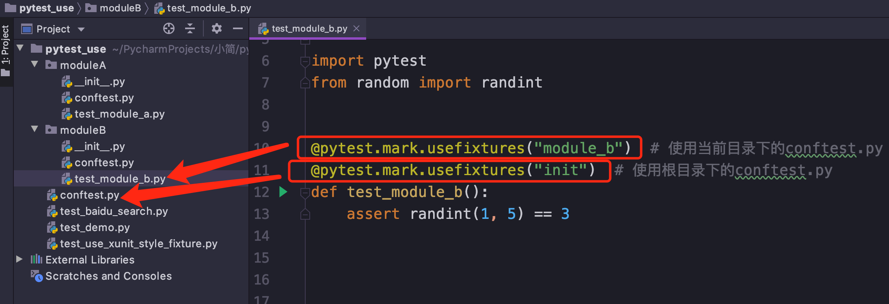
Task: Open test_baidu_search.py file
Action: click(x=114, y=211)
